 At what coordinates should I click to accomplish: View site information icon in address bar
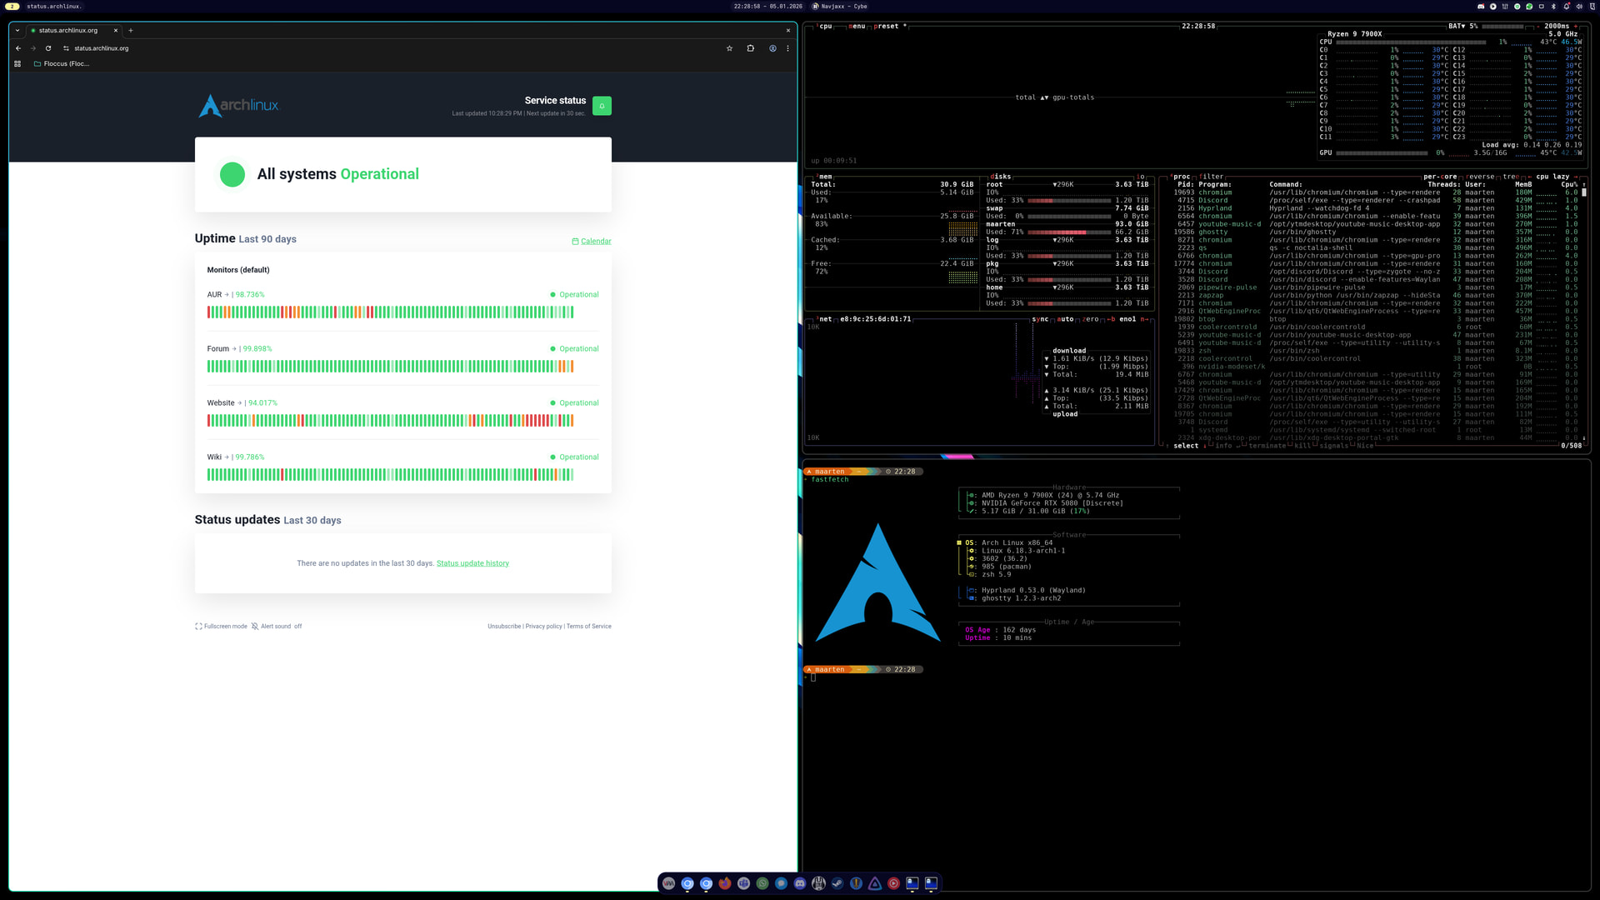point(66,48)
